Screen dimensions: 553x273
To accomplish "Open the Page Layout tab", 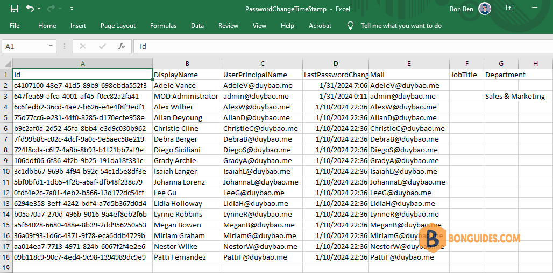I will [x=118, y=26].
